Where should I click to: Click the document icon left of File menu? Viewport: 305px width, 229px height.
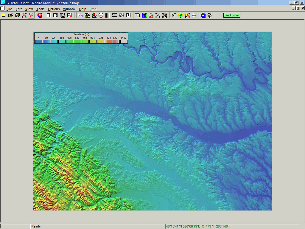pos(2,8)
